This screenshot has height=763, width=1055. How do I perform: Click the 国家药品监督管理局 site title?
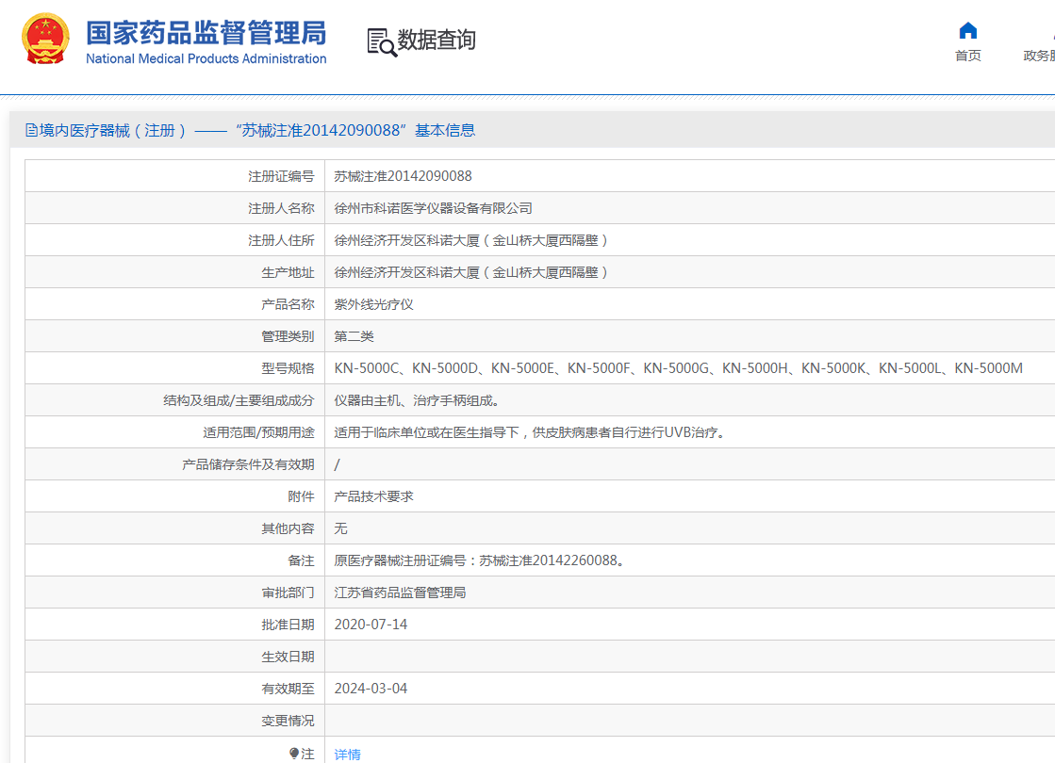[x=206, y=33]
